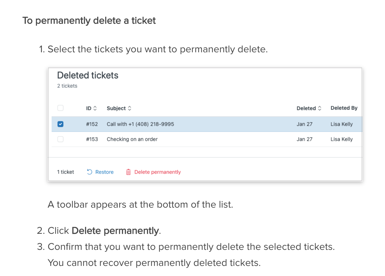Select ticket row #152
This screenshot has width=385, height=276.
pyautogui.click(x=189, y=124)
